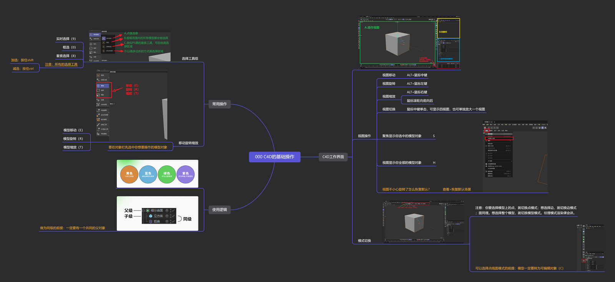Click the green 细分曲面 subdivision icon
This screenshot has width=615, height=282.
[x=148, y=211]
